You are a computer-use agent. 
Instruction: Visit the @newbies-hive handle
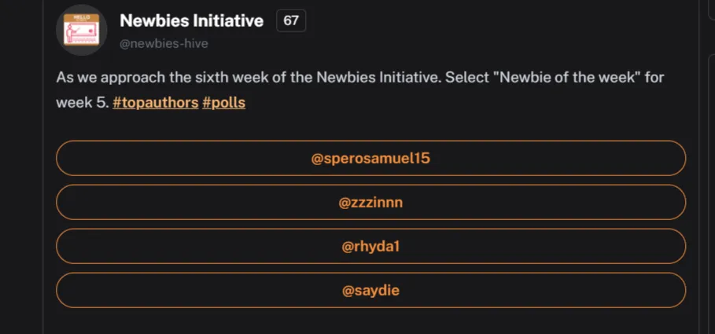(x=164, y=44)
